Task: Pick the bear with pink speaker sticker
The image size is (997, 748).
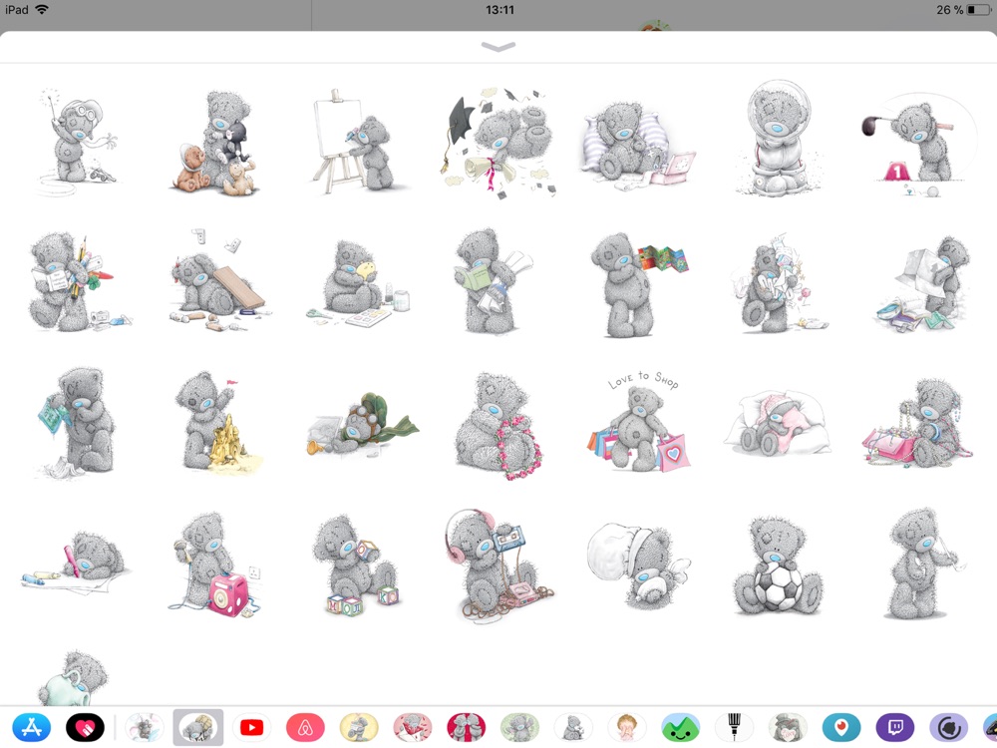Action: click(215, 563)
